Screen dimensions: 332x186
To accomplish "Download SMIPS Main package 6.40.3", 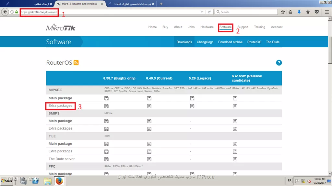I will click(149, 121).
